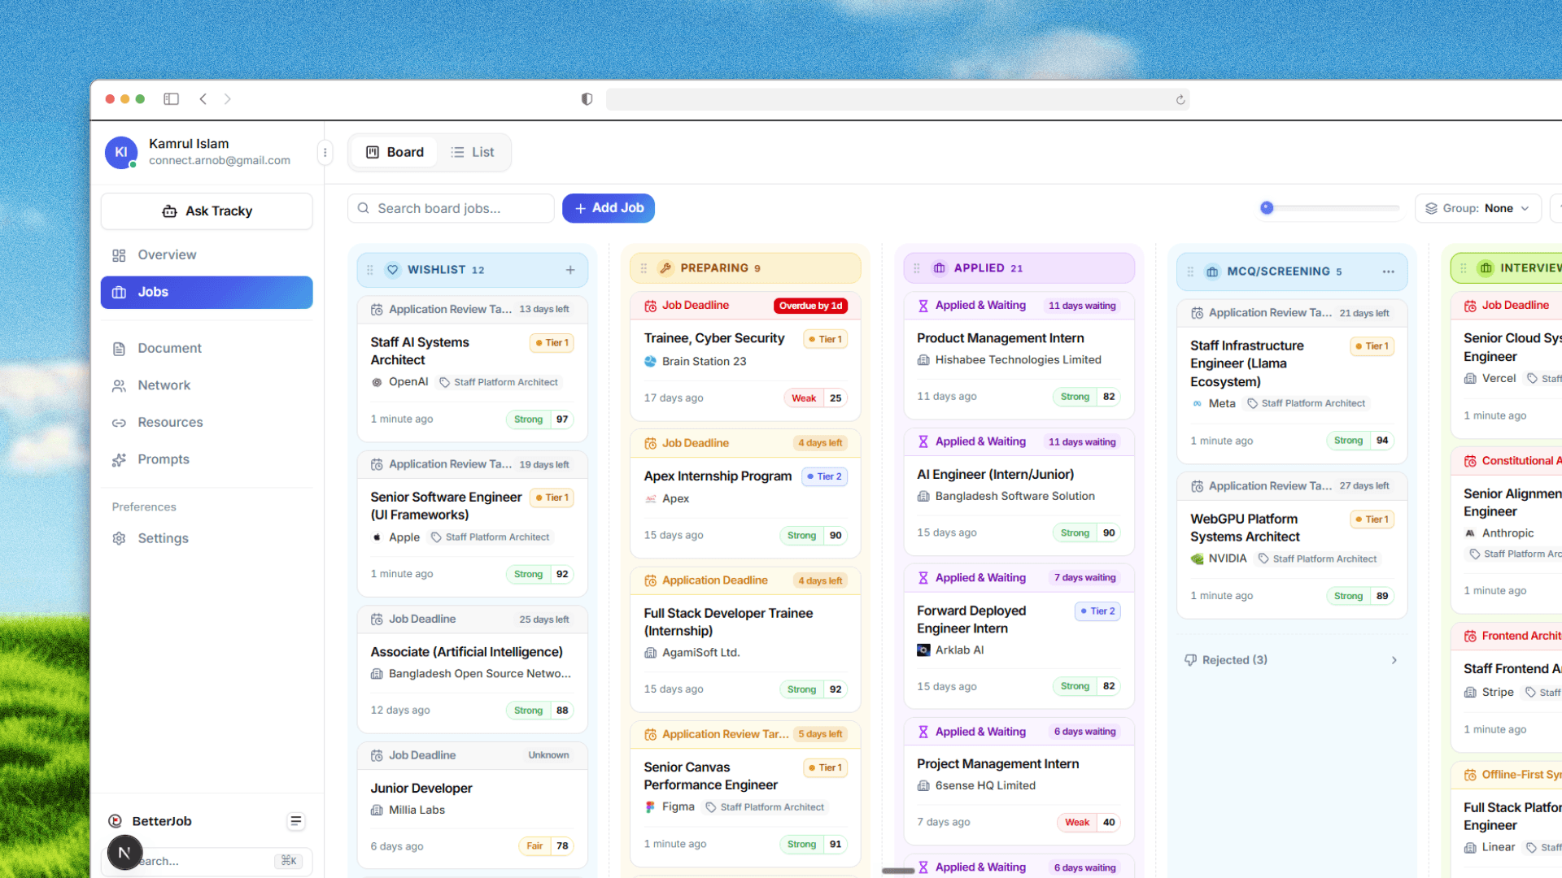Adjust the card size slider handle
This screenshot has width=1562, height=878.
1267,208
